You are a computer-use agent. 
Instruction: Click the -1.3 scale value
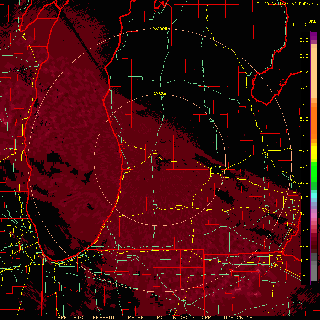tap(303, 261)
